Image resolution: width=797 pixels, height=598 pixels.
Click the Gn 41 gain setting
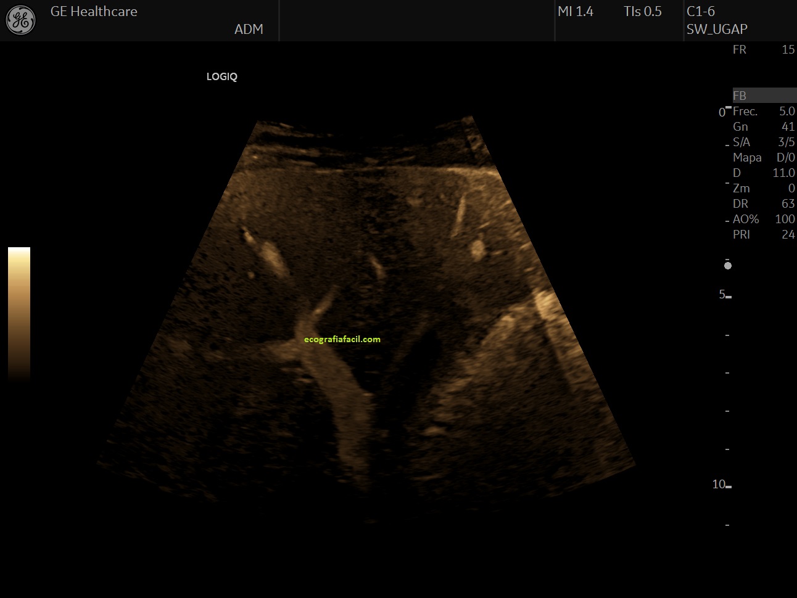tap(764, 127)
